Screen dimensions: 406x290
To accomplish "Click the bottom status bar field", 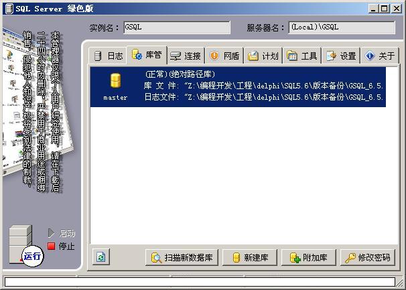I will [200, 282].
